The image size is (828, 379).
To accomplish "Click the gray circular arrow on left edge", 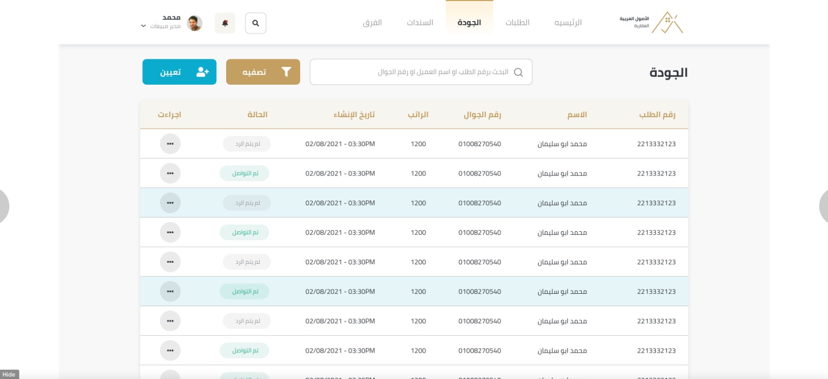I will [x=5, y=206].
